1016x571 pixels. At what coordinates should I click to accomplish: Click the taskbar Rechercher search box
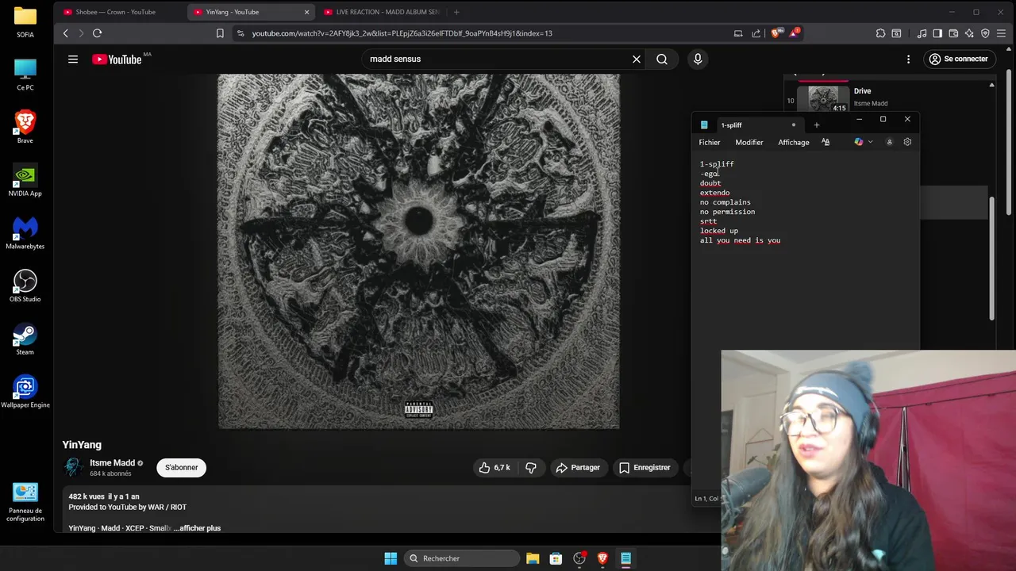click(460, 558)
